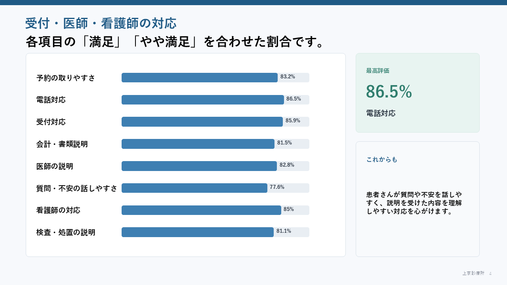Select the 最高評価 card heading
The width and height of the screenshot is (507, 285).
[377, 71]
